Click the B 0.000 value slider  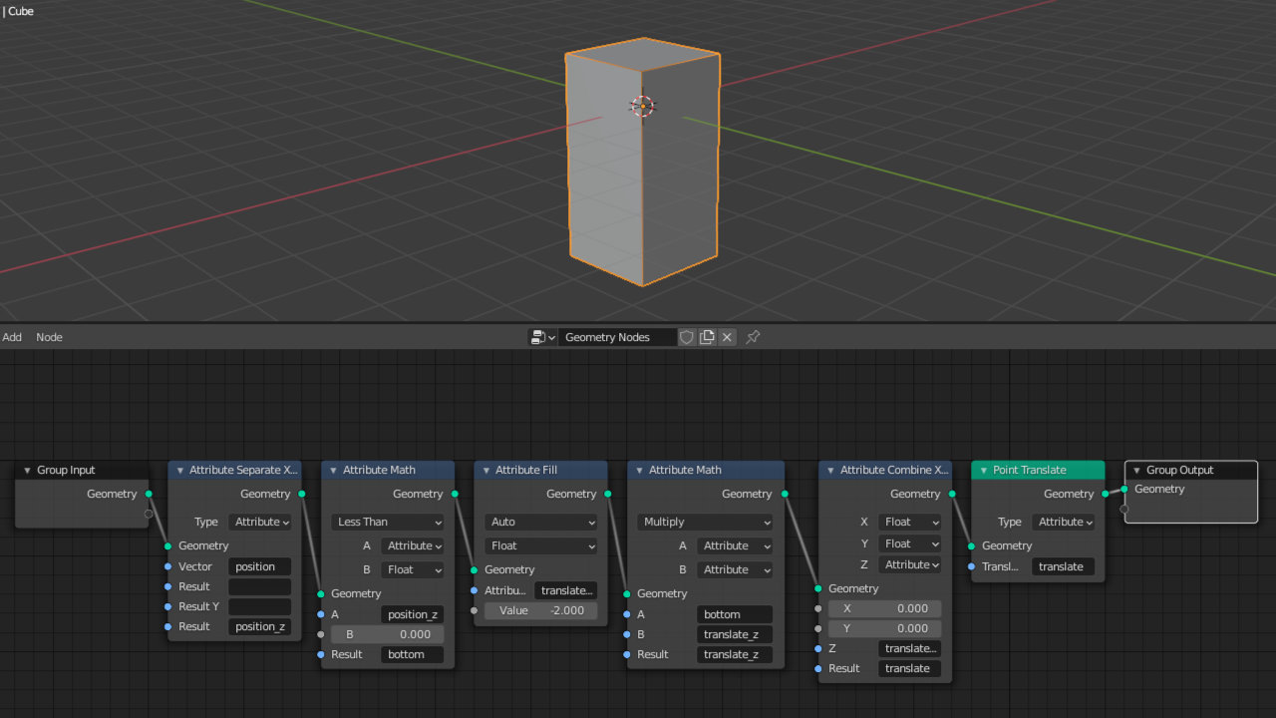click(x=388, y=634)
